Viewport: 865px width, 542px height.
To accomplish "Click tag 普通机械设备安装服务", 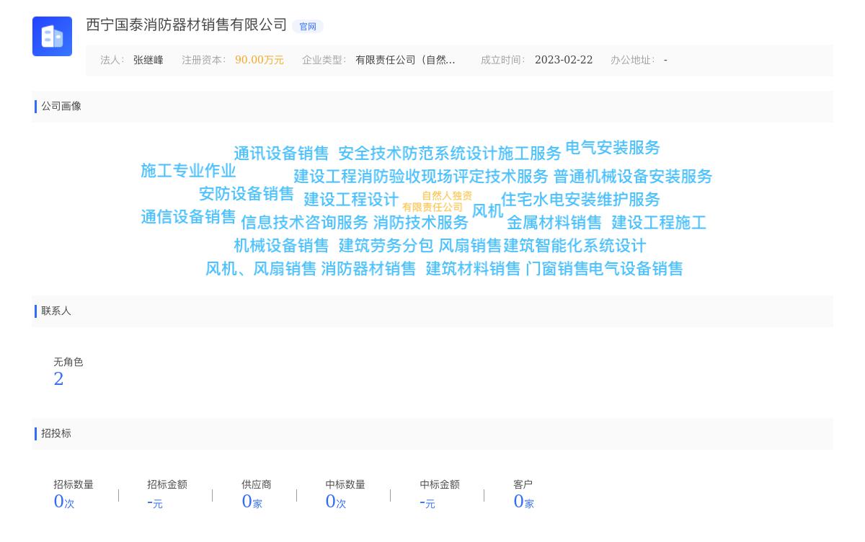I will (633, 177).
